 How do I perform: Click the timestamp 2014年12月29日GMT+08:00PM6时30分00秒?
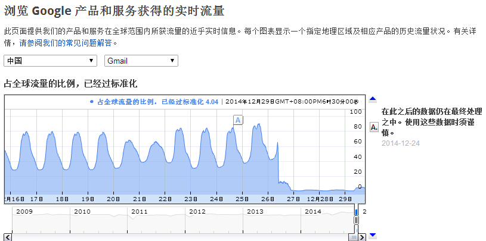[292, 102]
